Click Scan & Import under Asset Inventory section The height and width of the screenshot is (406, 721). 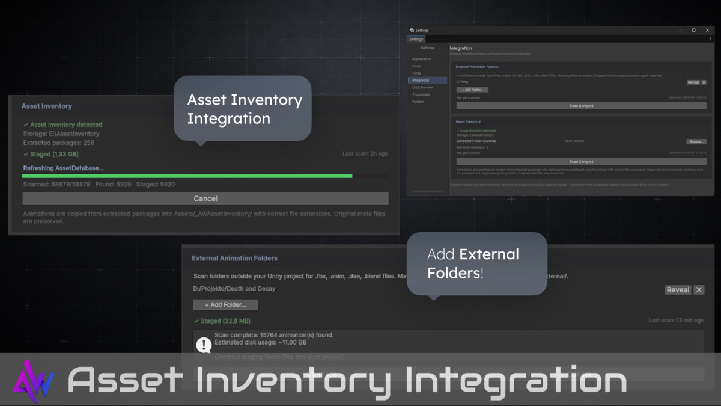click(x=581, y=162)
